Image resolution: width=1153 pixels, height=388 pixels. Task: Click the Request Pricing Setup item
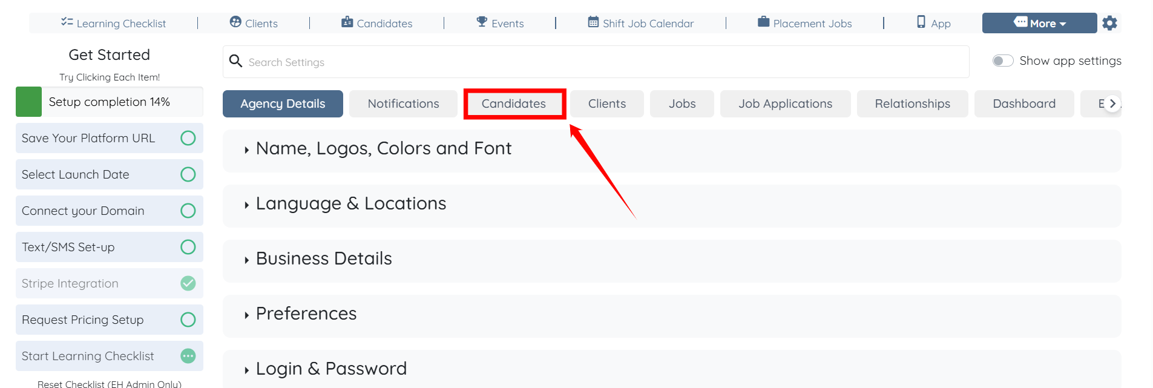point(83,320)
